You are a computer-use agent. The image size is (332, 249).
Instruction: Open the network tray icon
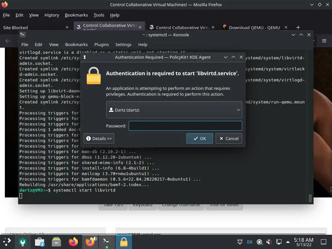(279, 242)
